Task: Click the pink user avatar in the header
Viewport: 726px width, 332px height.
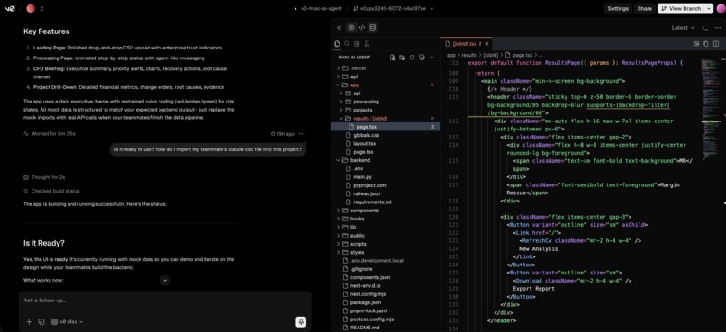Action: [x=720, y=8]
